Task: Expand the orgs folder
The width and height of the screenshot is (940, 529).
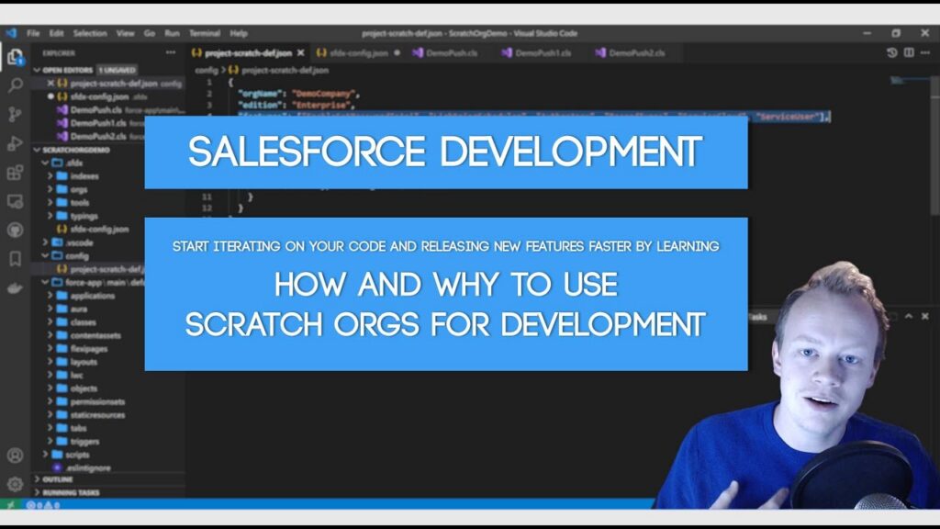Action: tap(50, 189)
